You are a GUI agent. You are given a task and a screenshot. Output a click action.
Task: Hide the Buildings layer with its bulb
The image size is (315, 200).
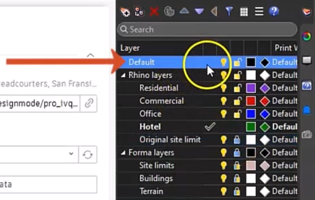click(223, 178)
